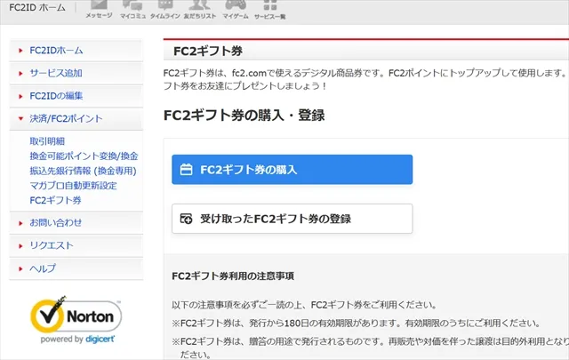This screenshot has width=569, height=360.
Task: Collapse the 決済/FC2ポイント section
Action: tap(76, 118)
